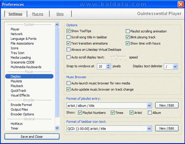The image size is (185, 144).
Task: Click the sidebar scroll down arrow
Action: (x=57, y=128)
